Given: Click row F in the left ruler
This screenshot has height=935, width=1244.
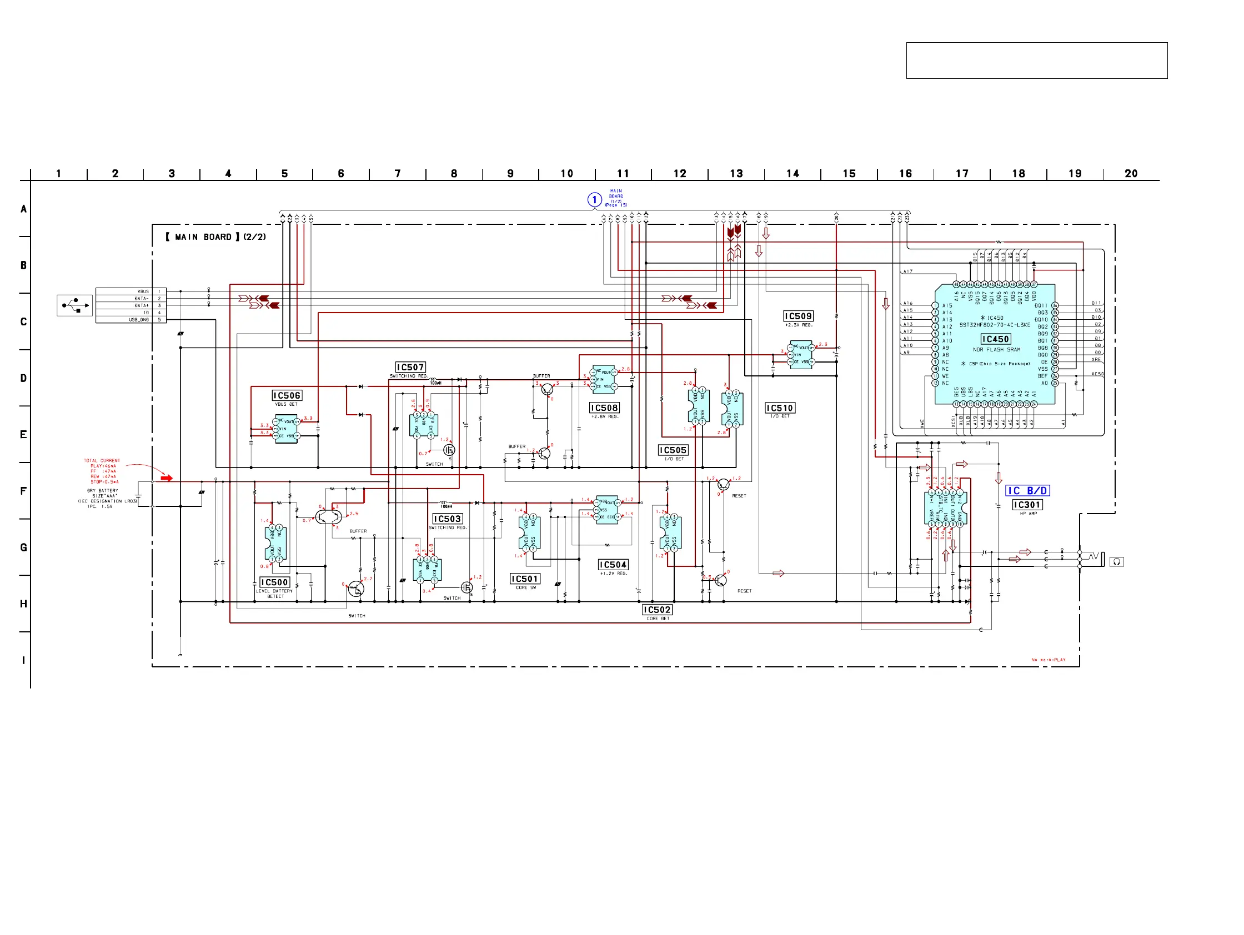Looking at the screenshot, I should [23, 491].
